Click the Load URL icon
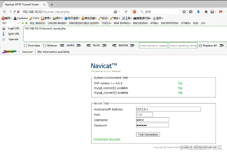The image size is (227, 155). [4, 29]
